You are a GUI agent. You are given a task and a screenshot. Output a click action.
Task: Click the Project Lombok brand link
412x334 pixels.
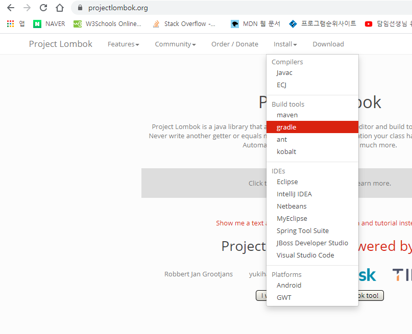pyautogui.click(x=61, y=44)
